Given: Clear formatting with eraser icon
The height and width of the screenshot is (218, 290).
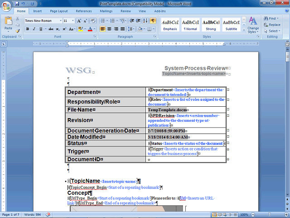Looking at the screenshot, I should click(93, 21).
